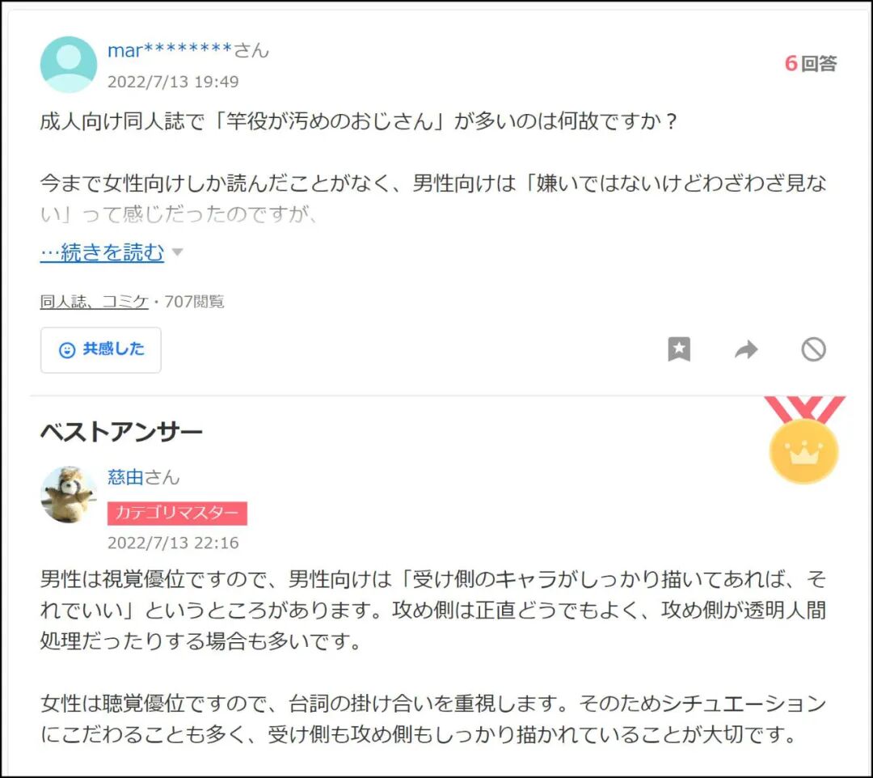
Task: Click the 707閲覧 view count
Action: click(194, 302)
